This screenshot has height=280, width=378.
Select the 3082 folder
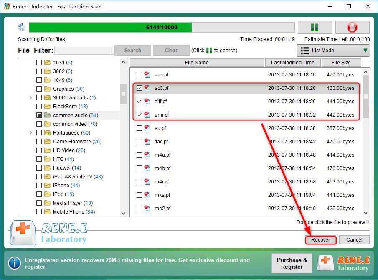click(63, 71)
